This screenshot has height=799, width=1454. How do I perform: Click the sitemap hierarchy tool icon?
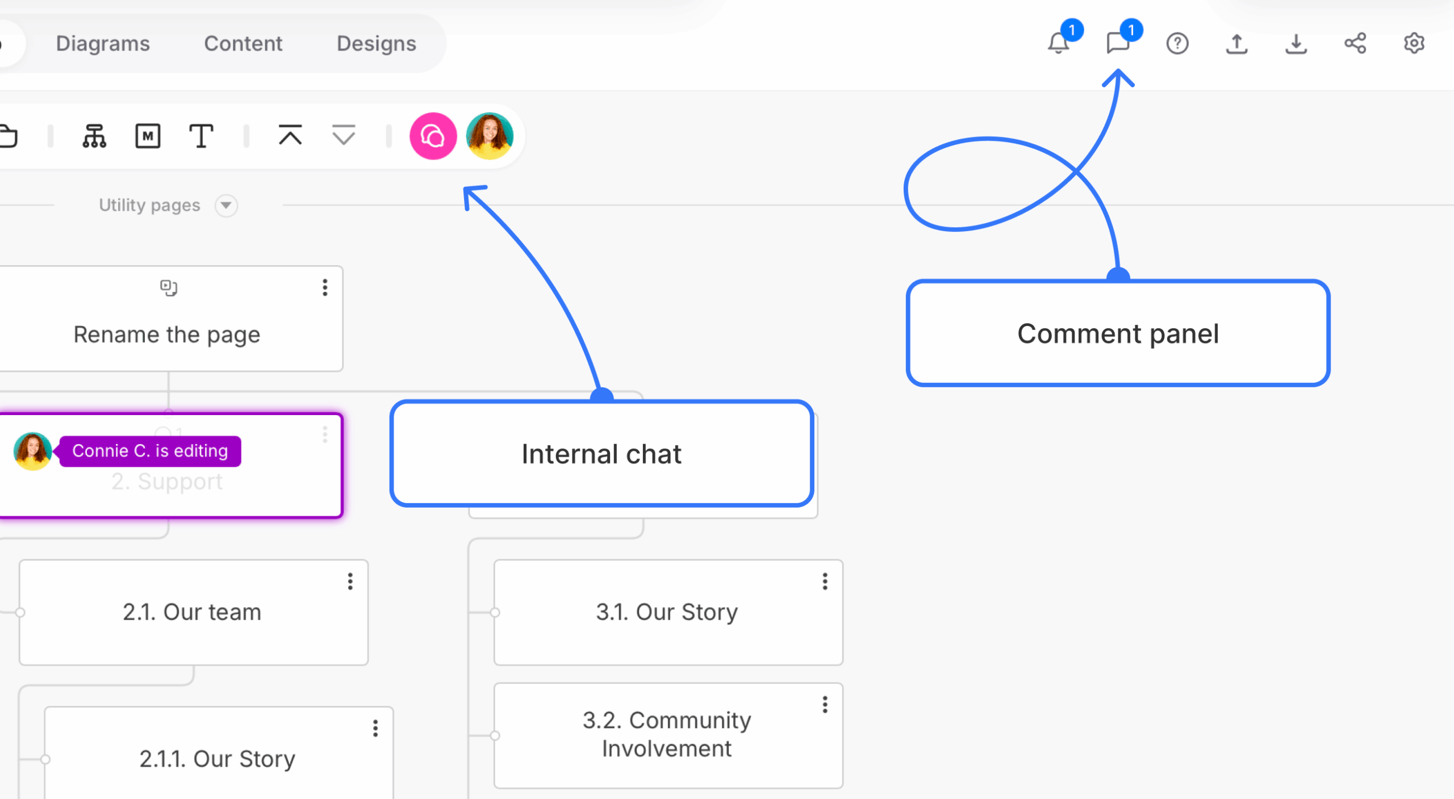(94, 136)
